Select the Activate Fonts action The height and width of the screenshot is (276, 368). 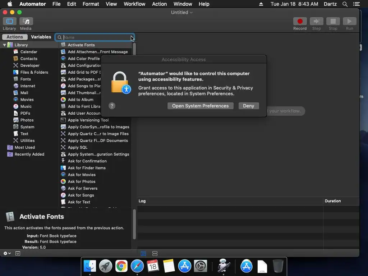(x=95, y=45)
